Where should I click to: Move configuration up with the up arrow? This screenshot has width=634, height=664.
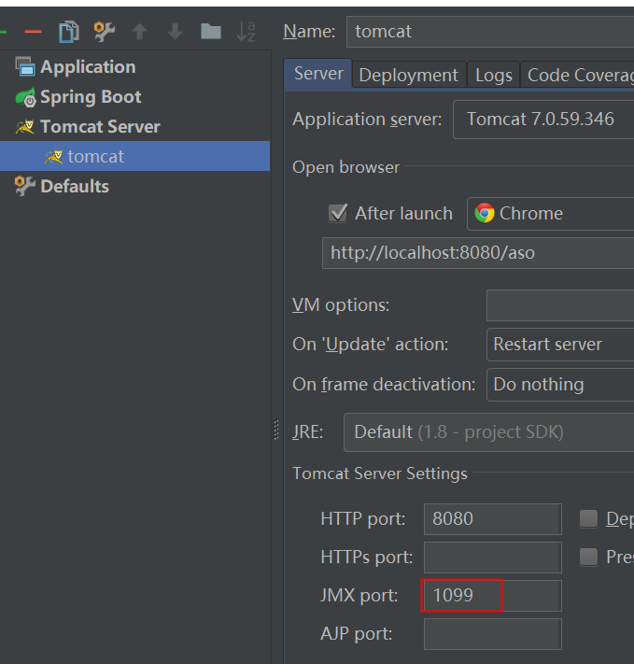140,32
